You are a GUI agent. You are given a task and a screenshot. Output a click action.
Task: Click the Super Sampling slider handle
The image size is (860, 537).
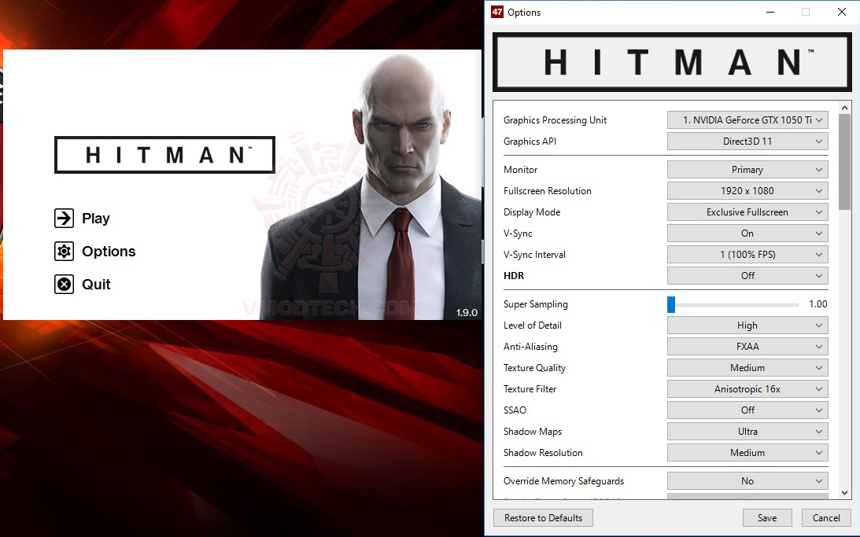[x=671, y=304]
